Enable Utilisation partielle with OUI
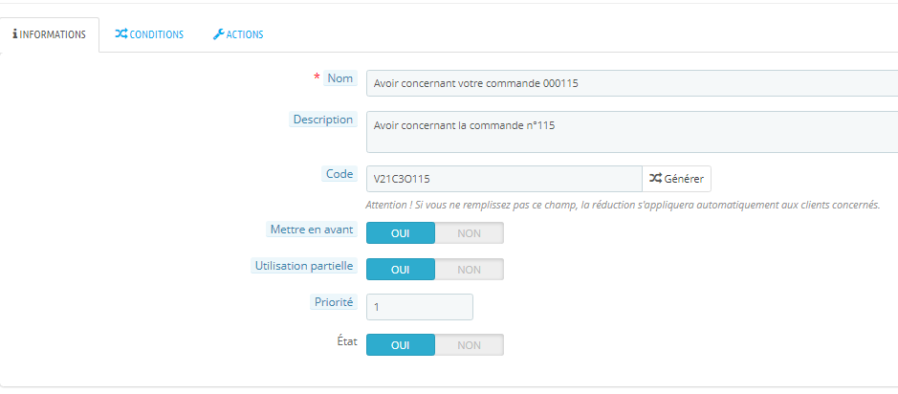This screenshot has height=394, width=898. click(401, 270)
